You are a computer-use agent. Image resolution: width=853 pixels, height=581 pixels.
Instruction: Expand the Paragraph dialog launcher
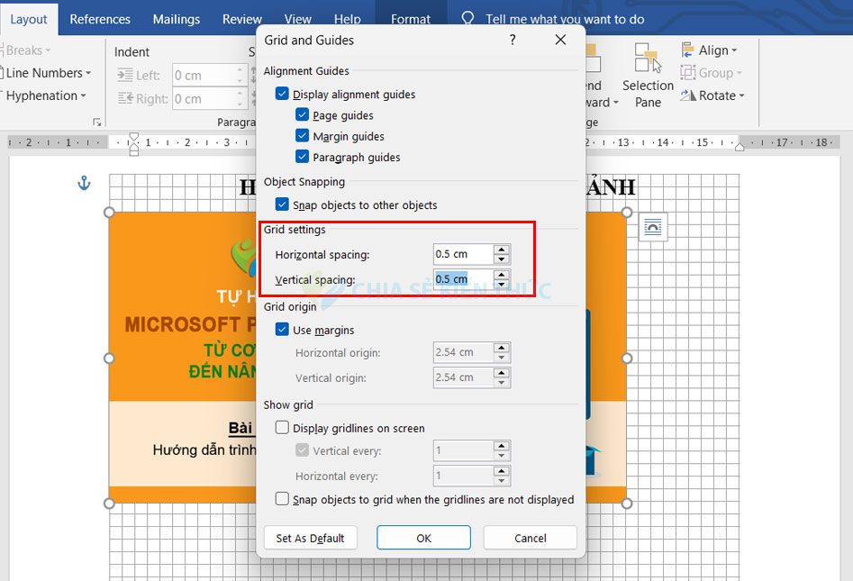tap(97, 122)
